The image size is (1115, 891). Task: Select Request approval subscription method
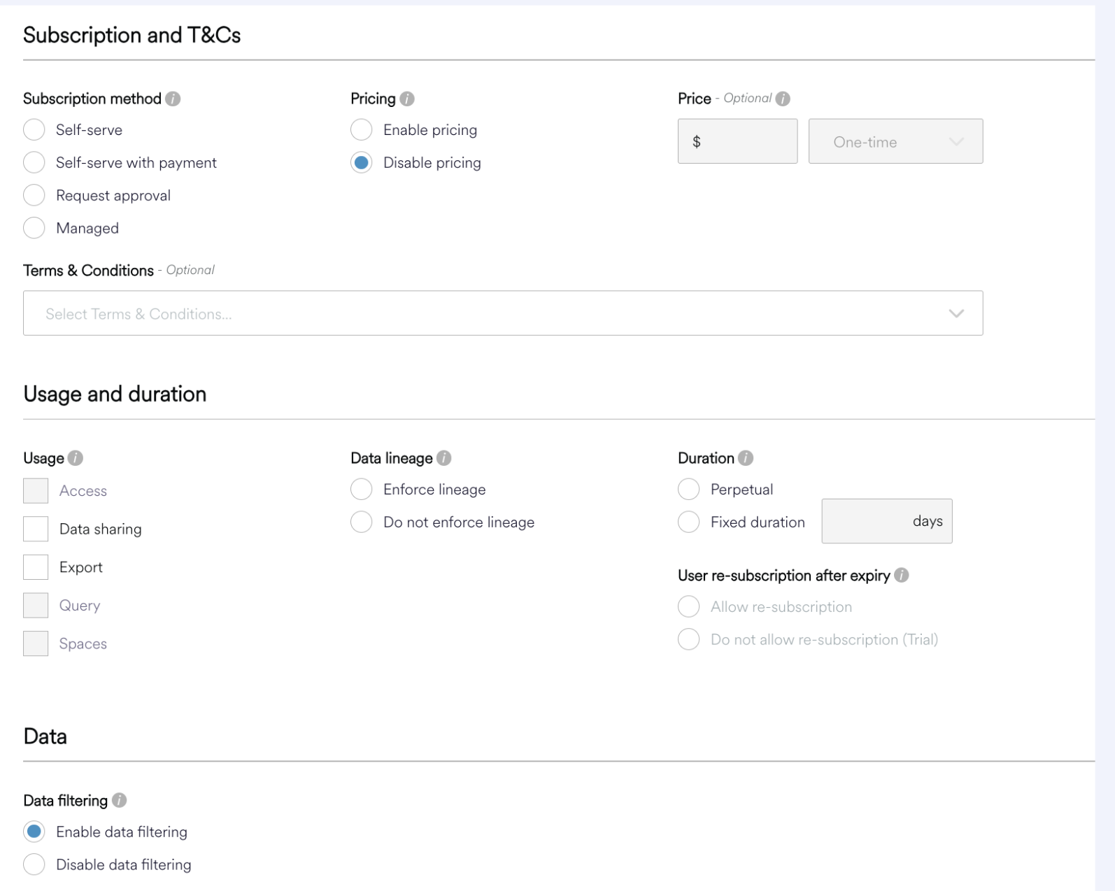34,195
